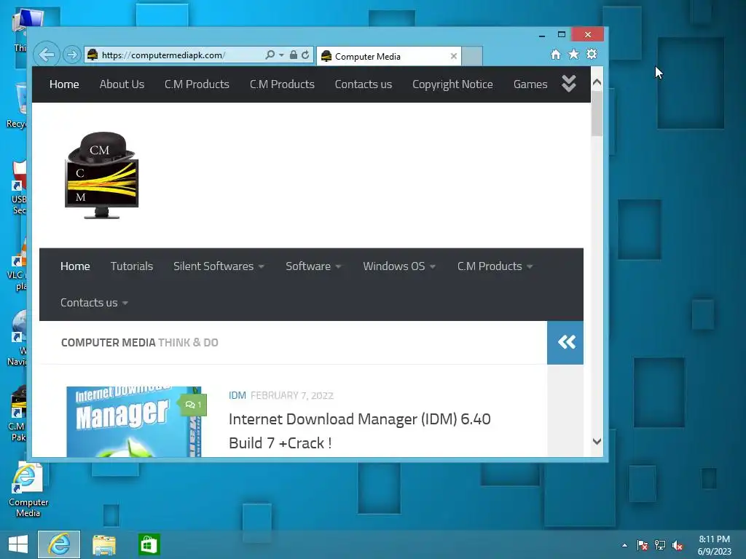Open the Windows Store taskbar icon

(149, 544)
